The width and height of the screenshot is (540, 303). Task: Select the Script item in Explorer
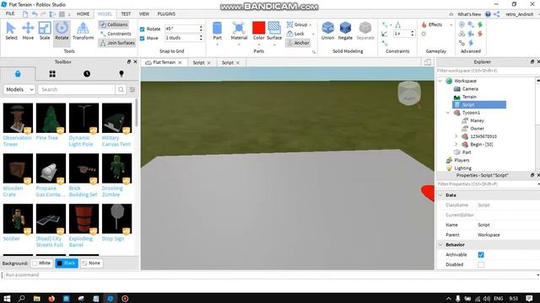479,104
